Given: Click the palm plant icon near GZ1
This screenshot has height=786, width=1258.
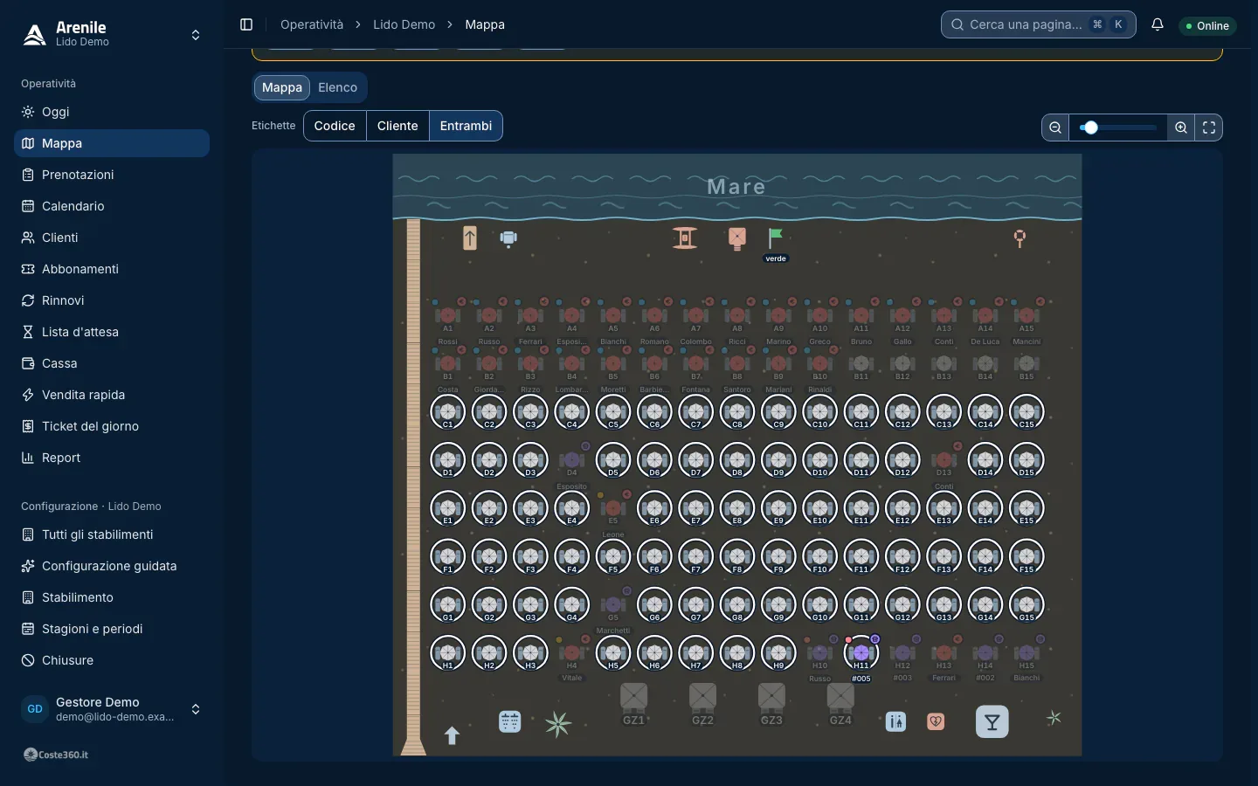Looking at the screenshot, I should point(558,724).
